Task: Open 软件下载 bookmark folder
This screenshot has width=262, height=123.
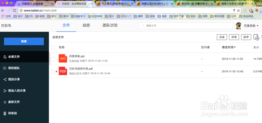Action: 176,16
